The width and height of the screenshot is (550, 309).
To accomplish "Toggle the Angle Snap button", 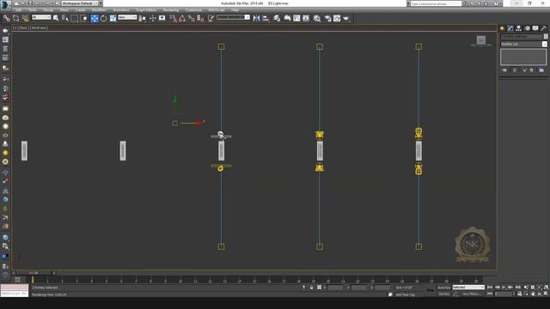I will coord(182,18).
